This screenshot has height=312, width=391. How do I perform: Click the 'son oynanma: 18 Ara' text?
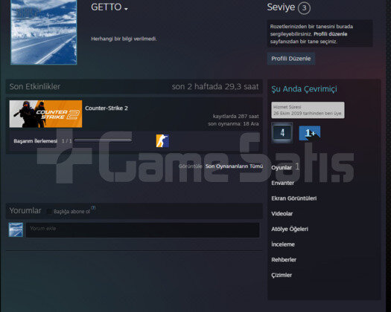(x=233, y=123)
